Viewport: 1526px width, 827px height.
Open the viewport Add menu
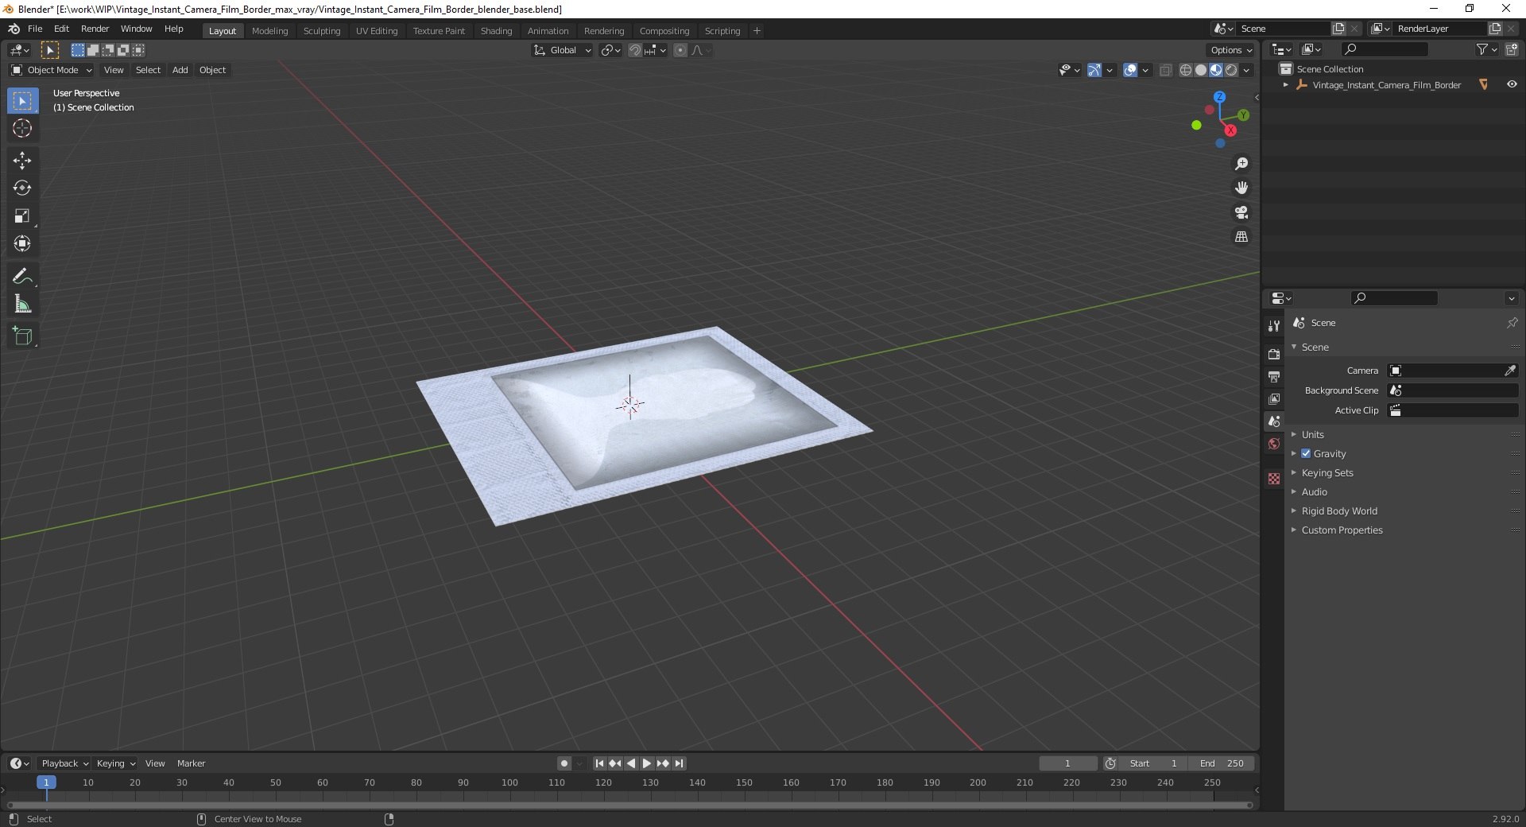click(x=180, y=70)
